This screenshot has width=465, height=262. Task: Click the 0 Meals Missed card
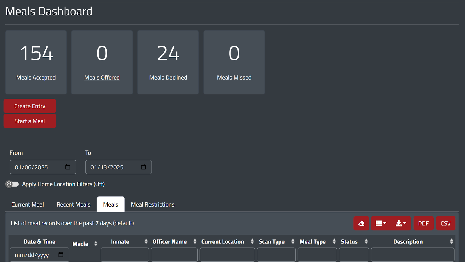234,62
